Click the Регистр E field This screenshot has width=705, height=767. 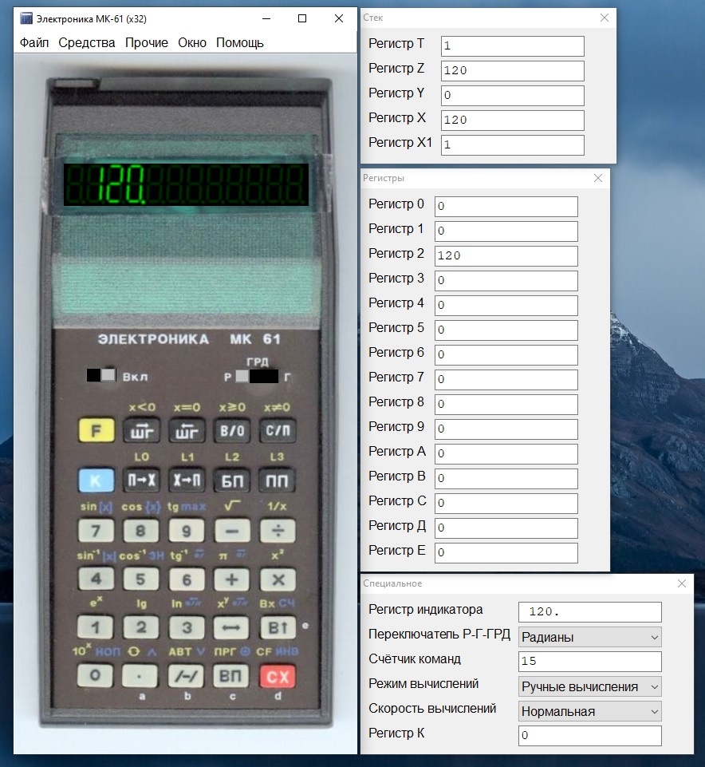tap(506, 553)
